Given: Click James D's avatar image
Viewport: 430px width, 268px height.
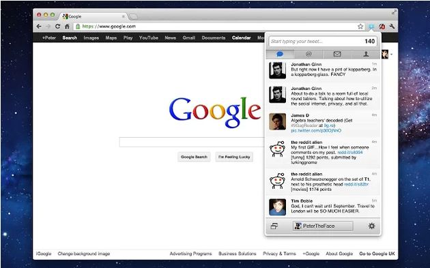Looking at the screenshot, I should click(278, 121).
